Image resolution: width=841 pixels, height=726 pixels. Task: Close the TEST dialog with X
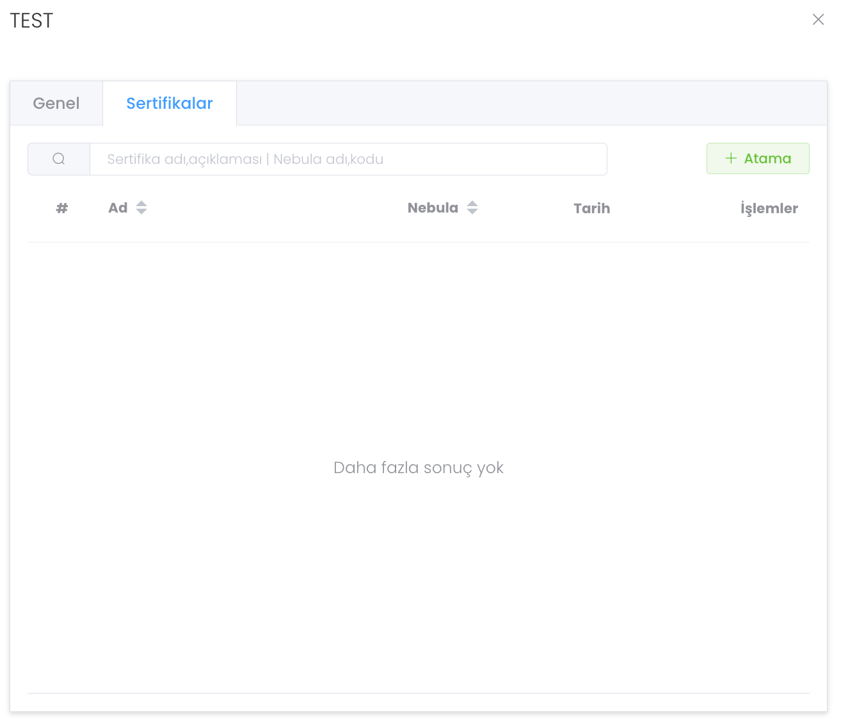tap(818, 20)
